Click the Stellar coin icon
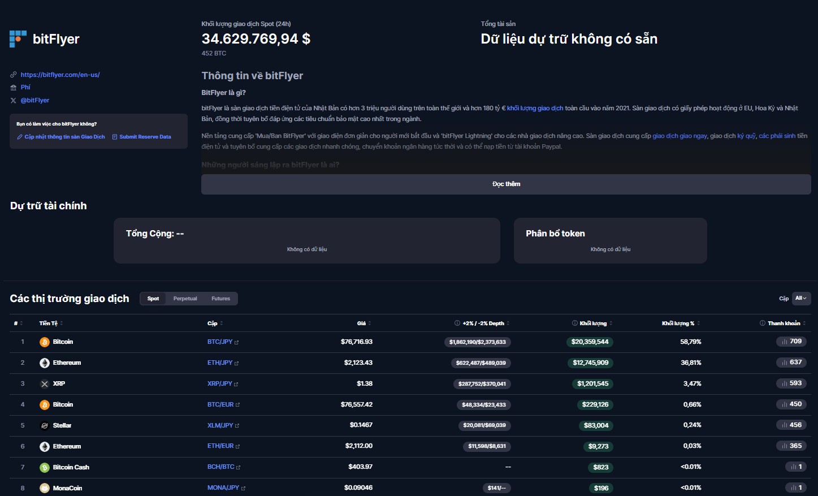This screenshot has width=818, height=496. (x=45, y=426)
